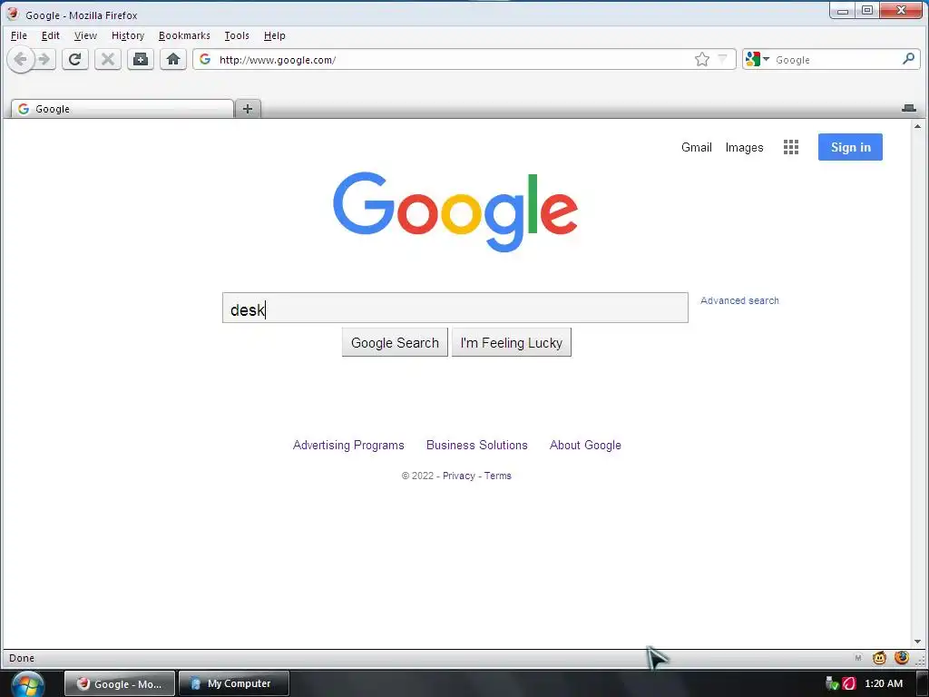The width and height of the screenshot is (929, 697).
Task: Click the Firefox globe icon in the status bar
Action: tap(902, 657)
